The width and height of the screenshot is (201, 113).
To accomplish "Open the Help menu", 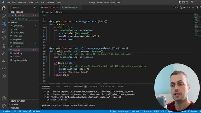I will coord(59,3).
